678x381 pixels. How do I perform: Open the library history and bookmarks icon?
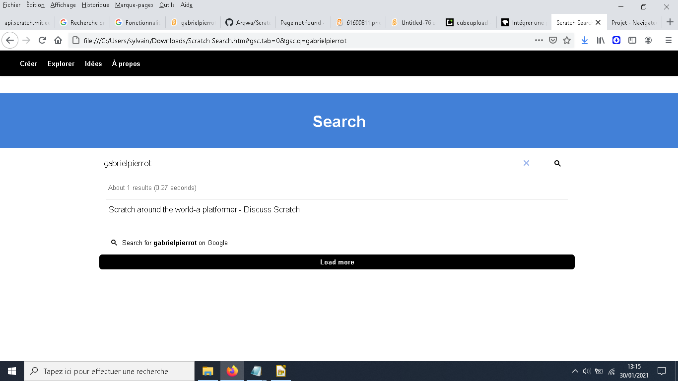point(601,40)
